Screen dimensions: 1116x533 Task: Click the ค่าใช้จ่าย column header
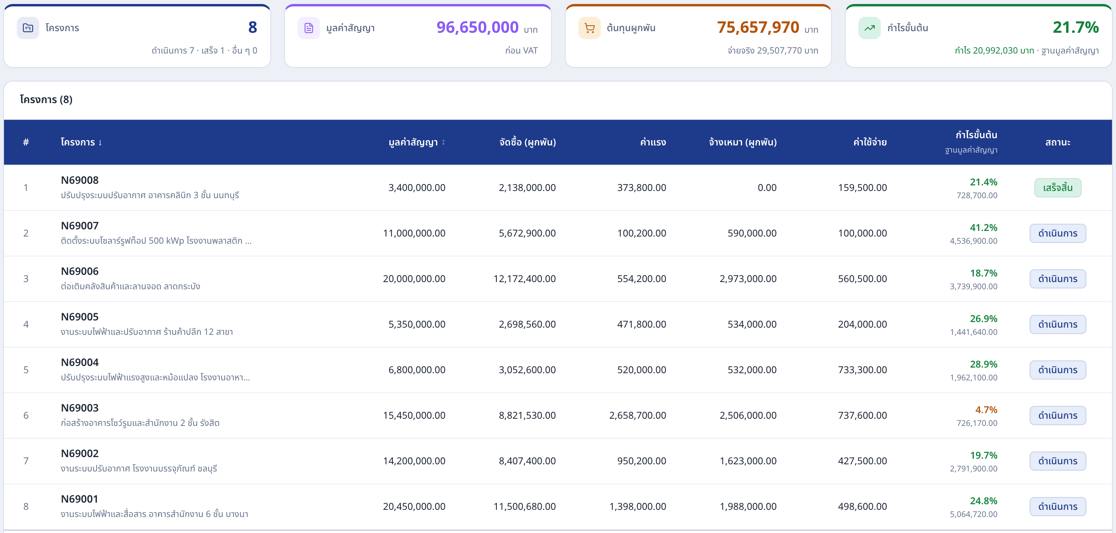pyautogui.click(x=870, y=142)
